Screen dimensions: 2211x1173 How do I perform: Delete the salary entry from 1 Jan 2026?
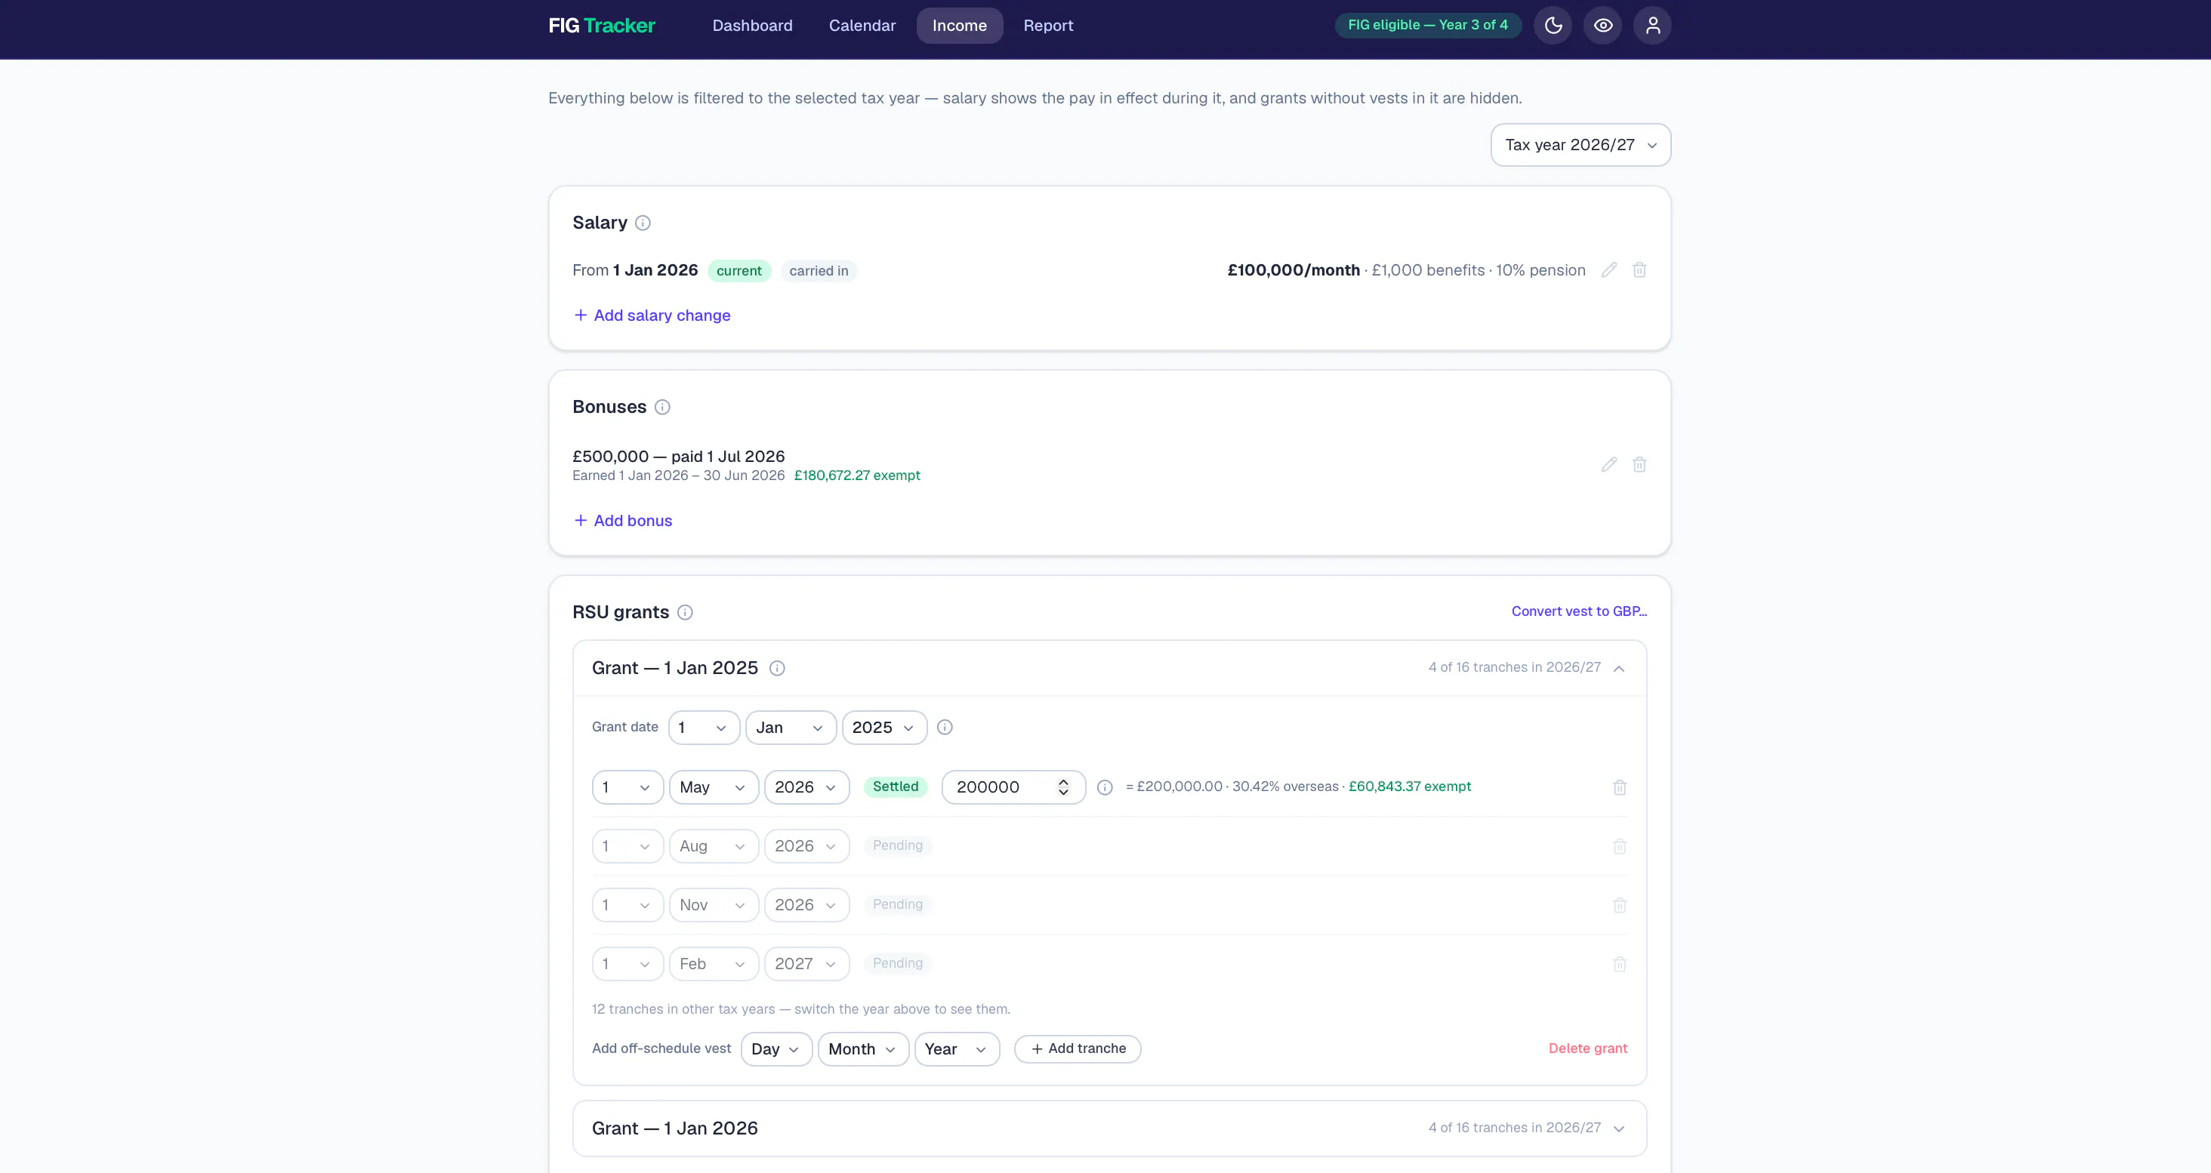[x=1639, y=270]
